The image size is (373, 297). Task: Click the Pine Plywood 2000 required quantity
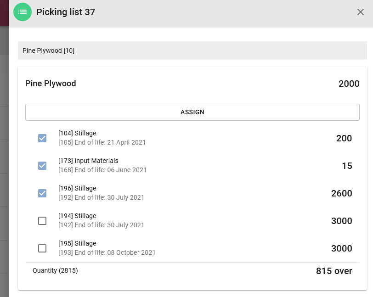(x=349, y=84)
